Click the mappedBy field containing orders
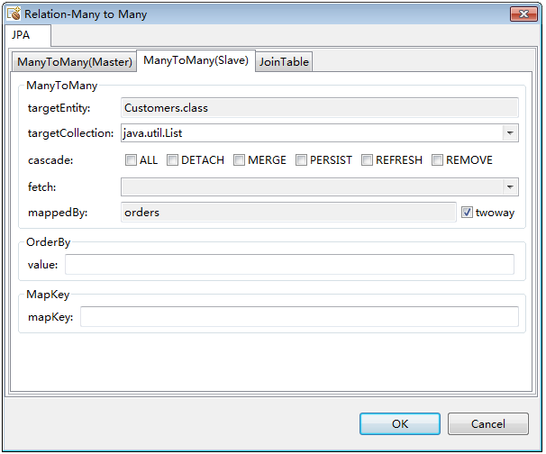546x454 pixels. (288, 213)
